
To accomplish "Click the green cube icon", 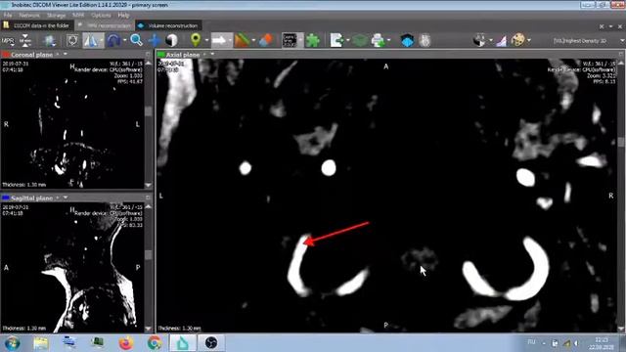I will (x=360, y=40).
